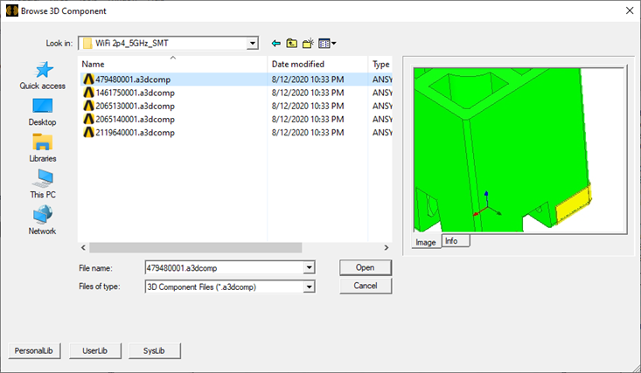Screen dimensions: 641x373
Task: Click the folder icon in the Look in box
Action: click(87, 43)
